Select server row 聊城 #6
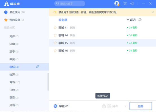156x112 pixels. point(102,51)
